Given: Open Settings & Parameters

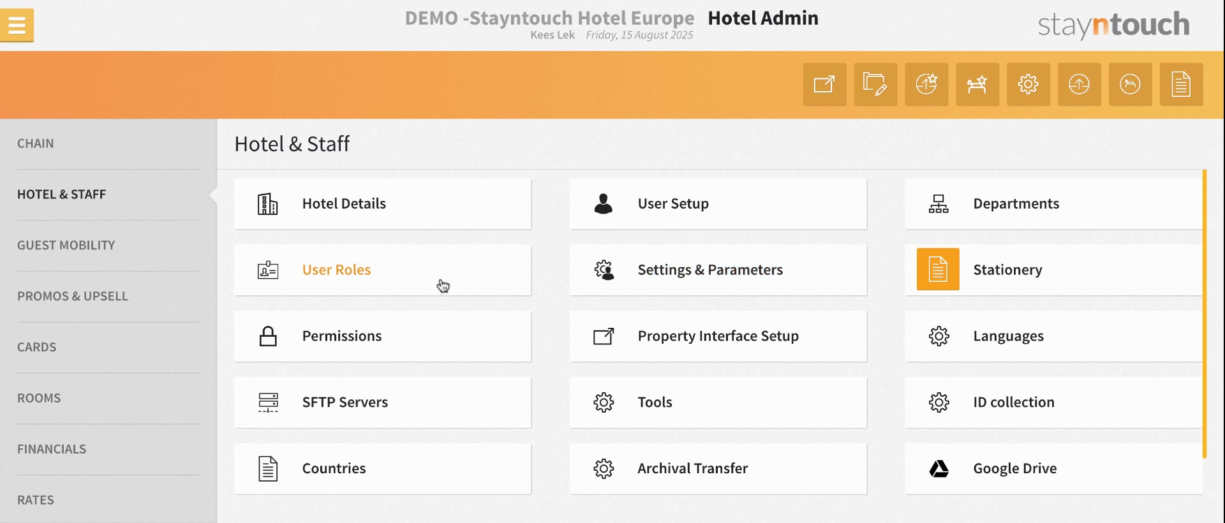Looking at the screenshot, I should click(718, 270).
